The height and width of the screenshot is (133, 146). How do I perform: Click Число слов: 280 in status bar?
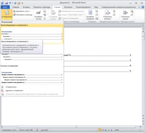click(26, 130)
